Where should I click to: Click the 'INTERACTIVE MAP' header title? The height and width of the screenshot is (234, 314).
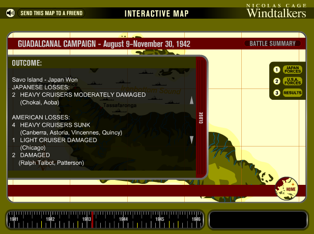click(156, 14)
